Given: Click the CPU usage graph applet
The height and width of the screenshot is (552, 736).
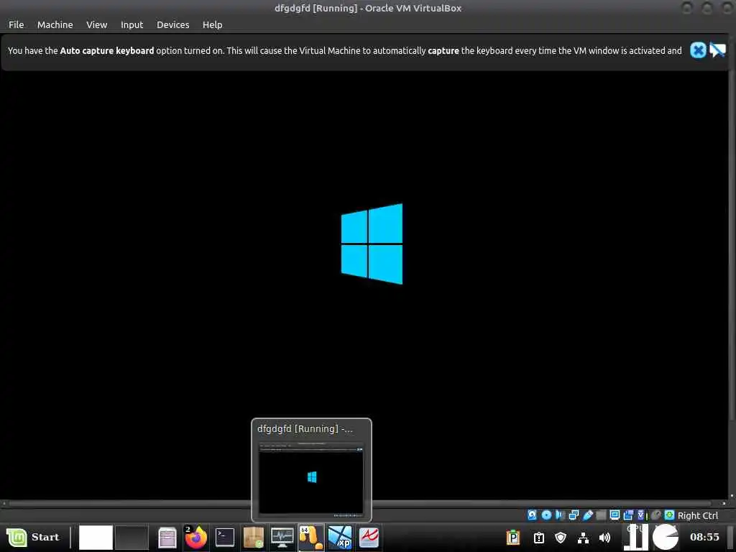Looking at the screenshot, I should tap(636, 537).
